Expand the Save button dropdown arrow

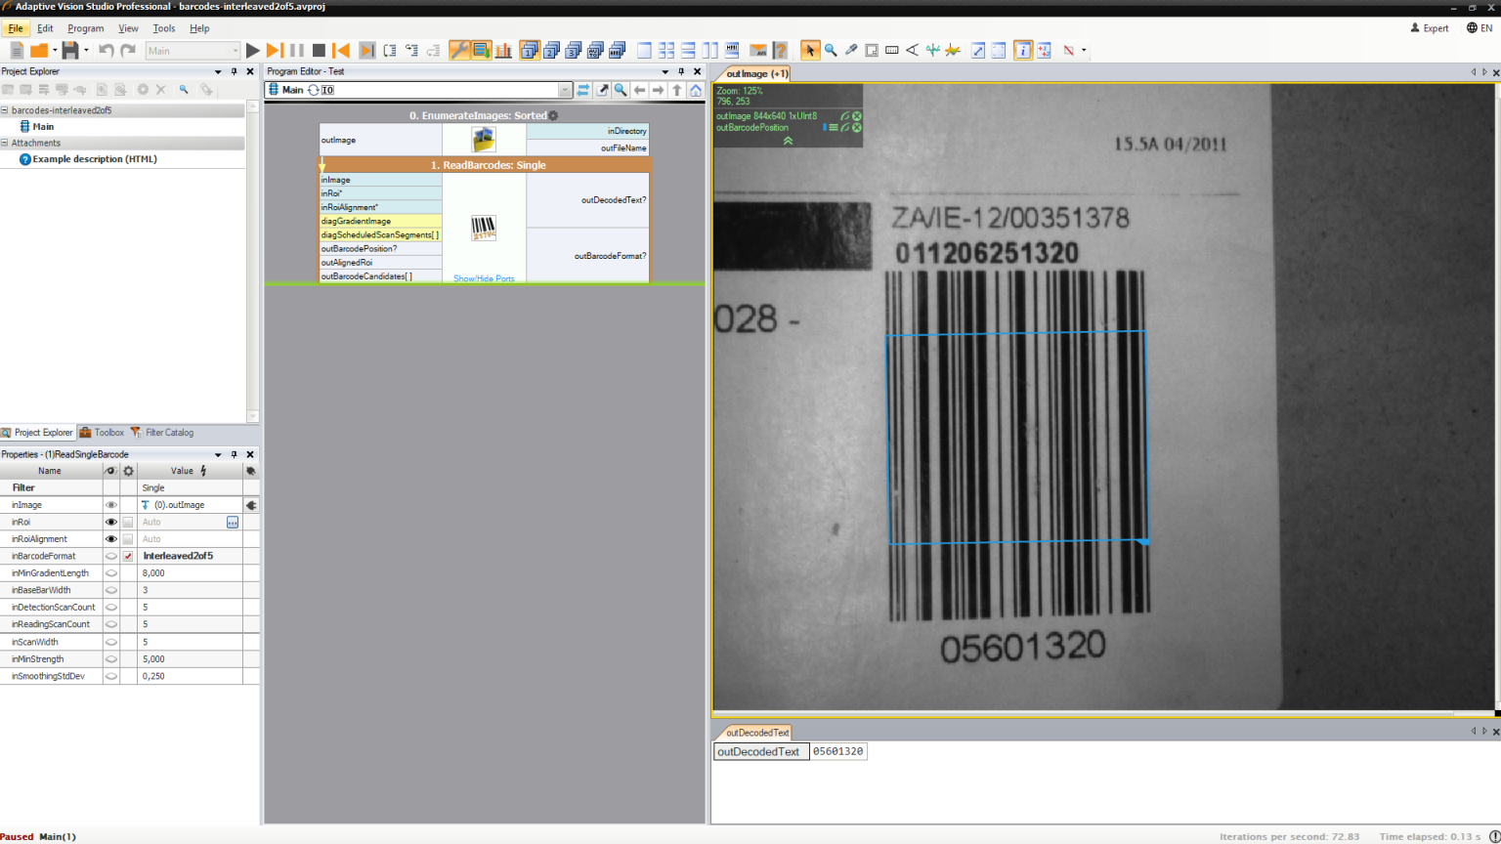point(86,50)
